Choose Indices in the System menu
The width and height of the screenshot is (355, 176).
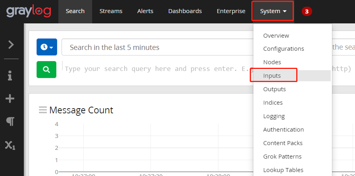[273, 103]
